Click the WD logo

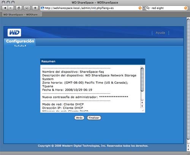[x=14, y=33]
